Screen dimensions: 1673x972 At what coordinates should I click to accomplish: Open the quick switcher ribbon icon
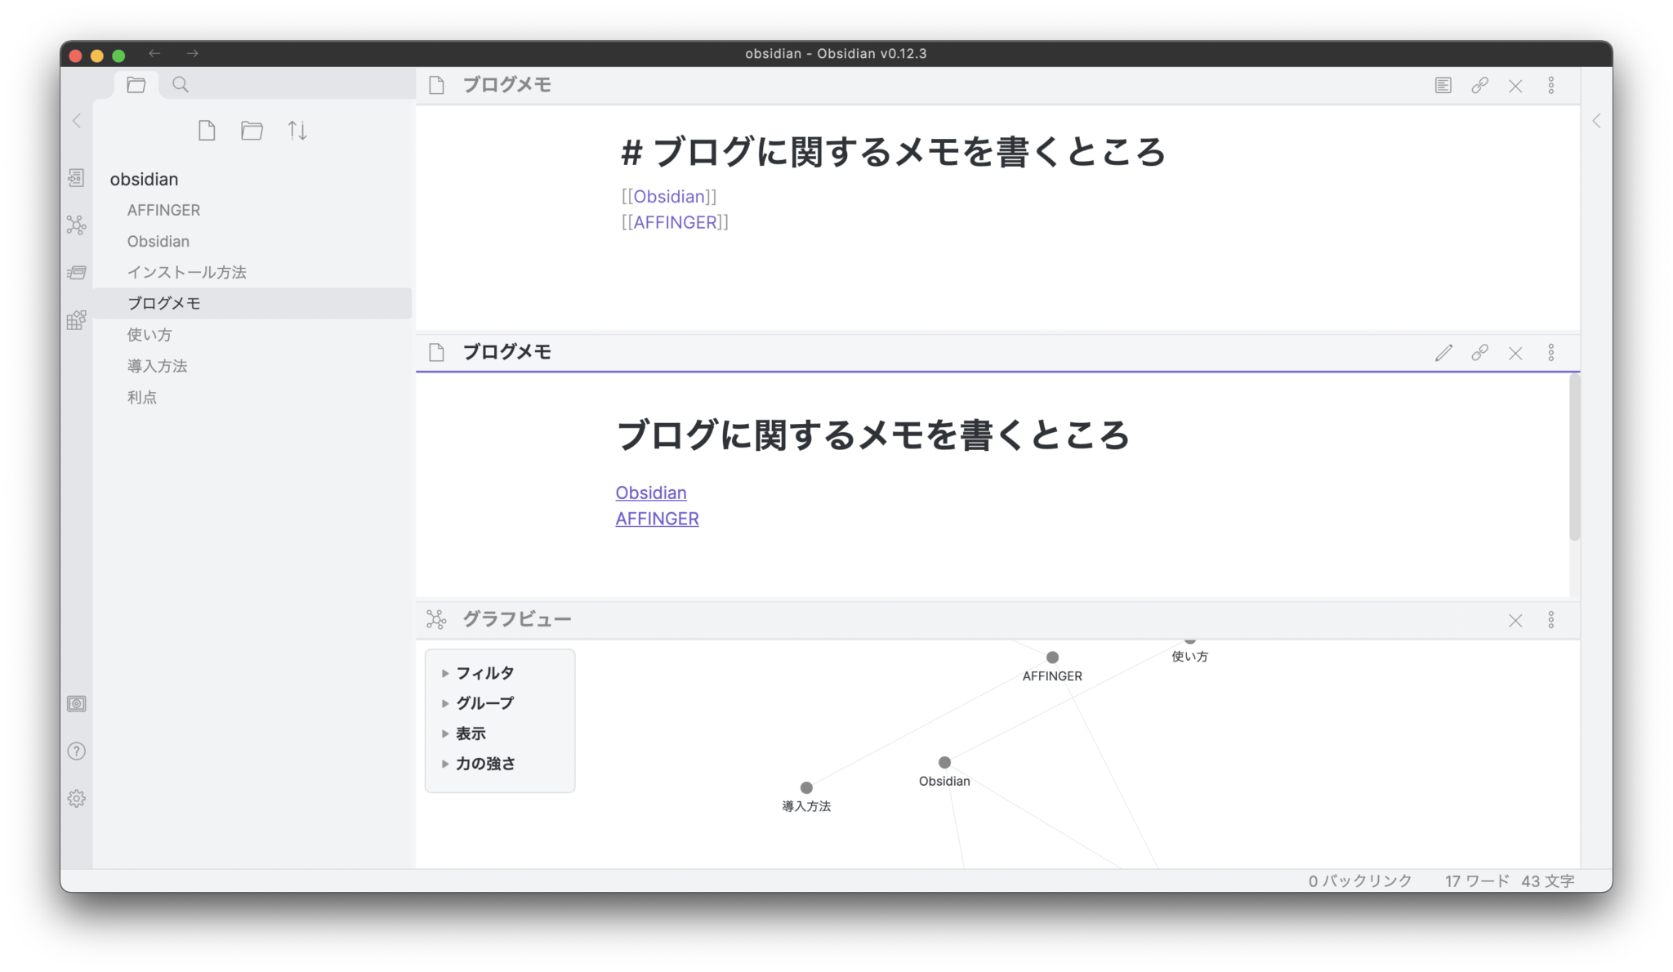pos(76,177)
